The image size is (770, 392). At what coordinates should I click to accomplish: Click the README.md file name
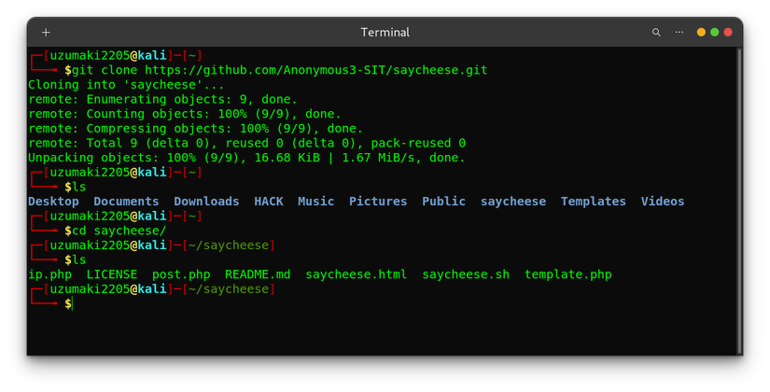tap(258, 274)
